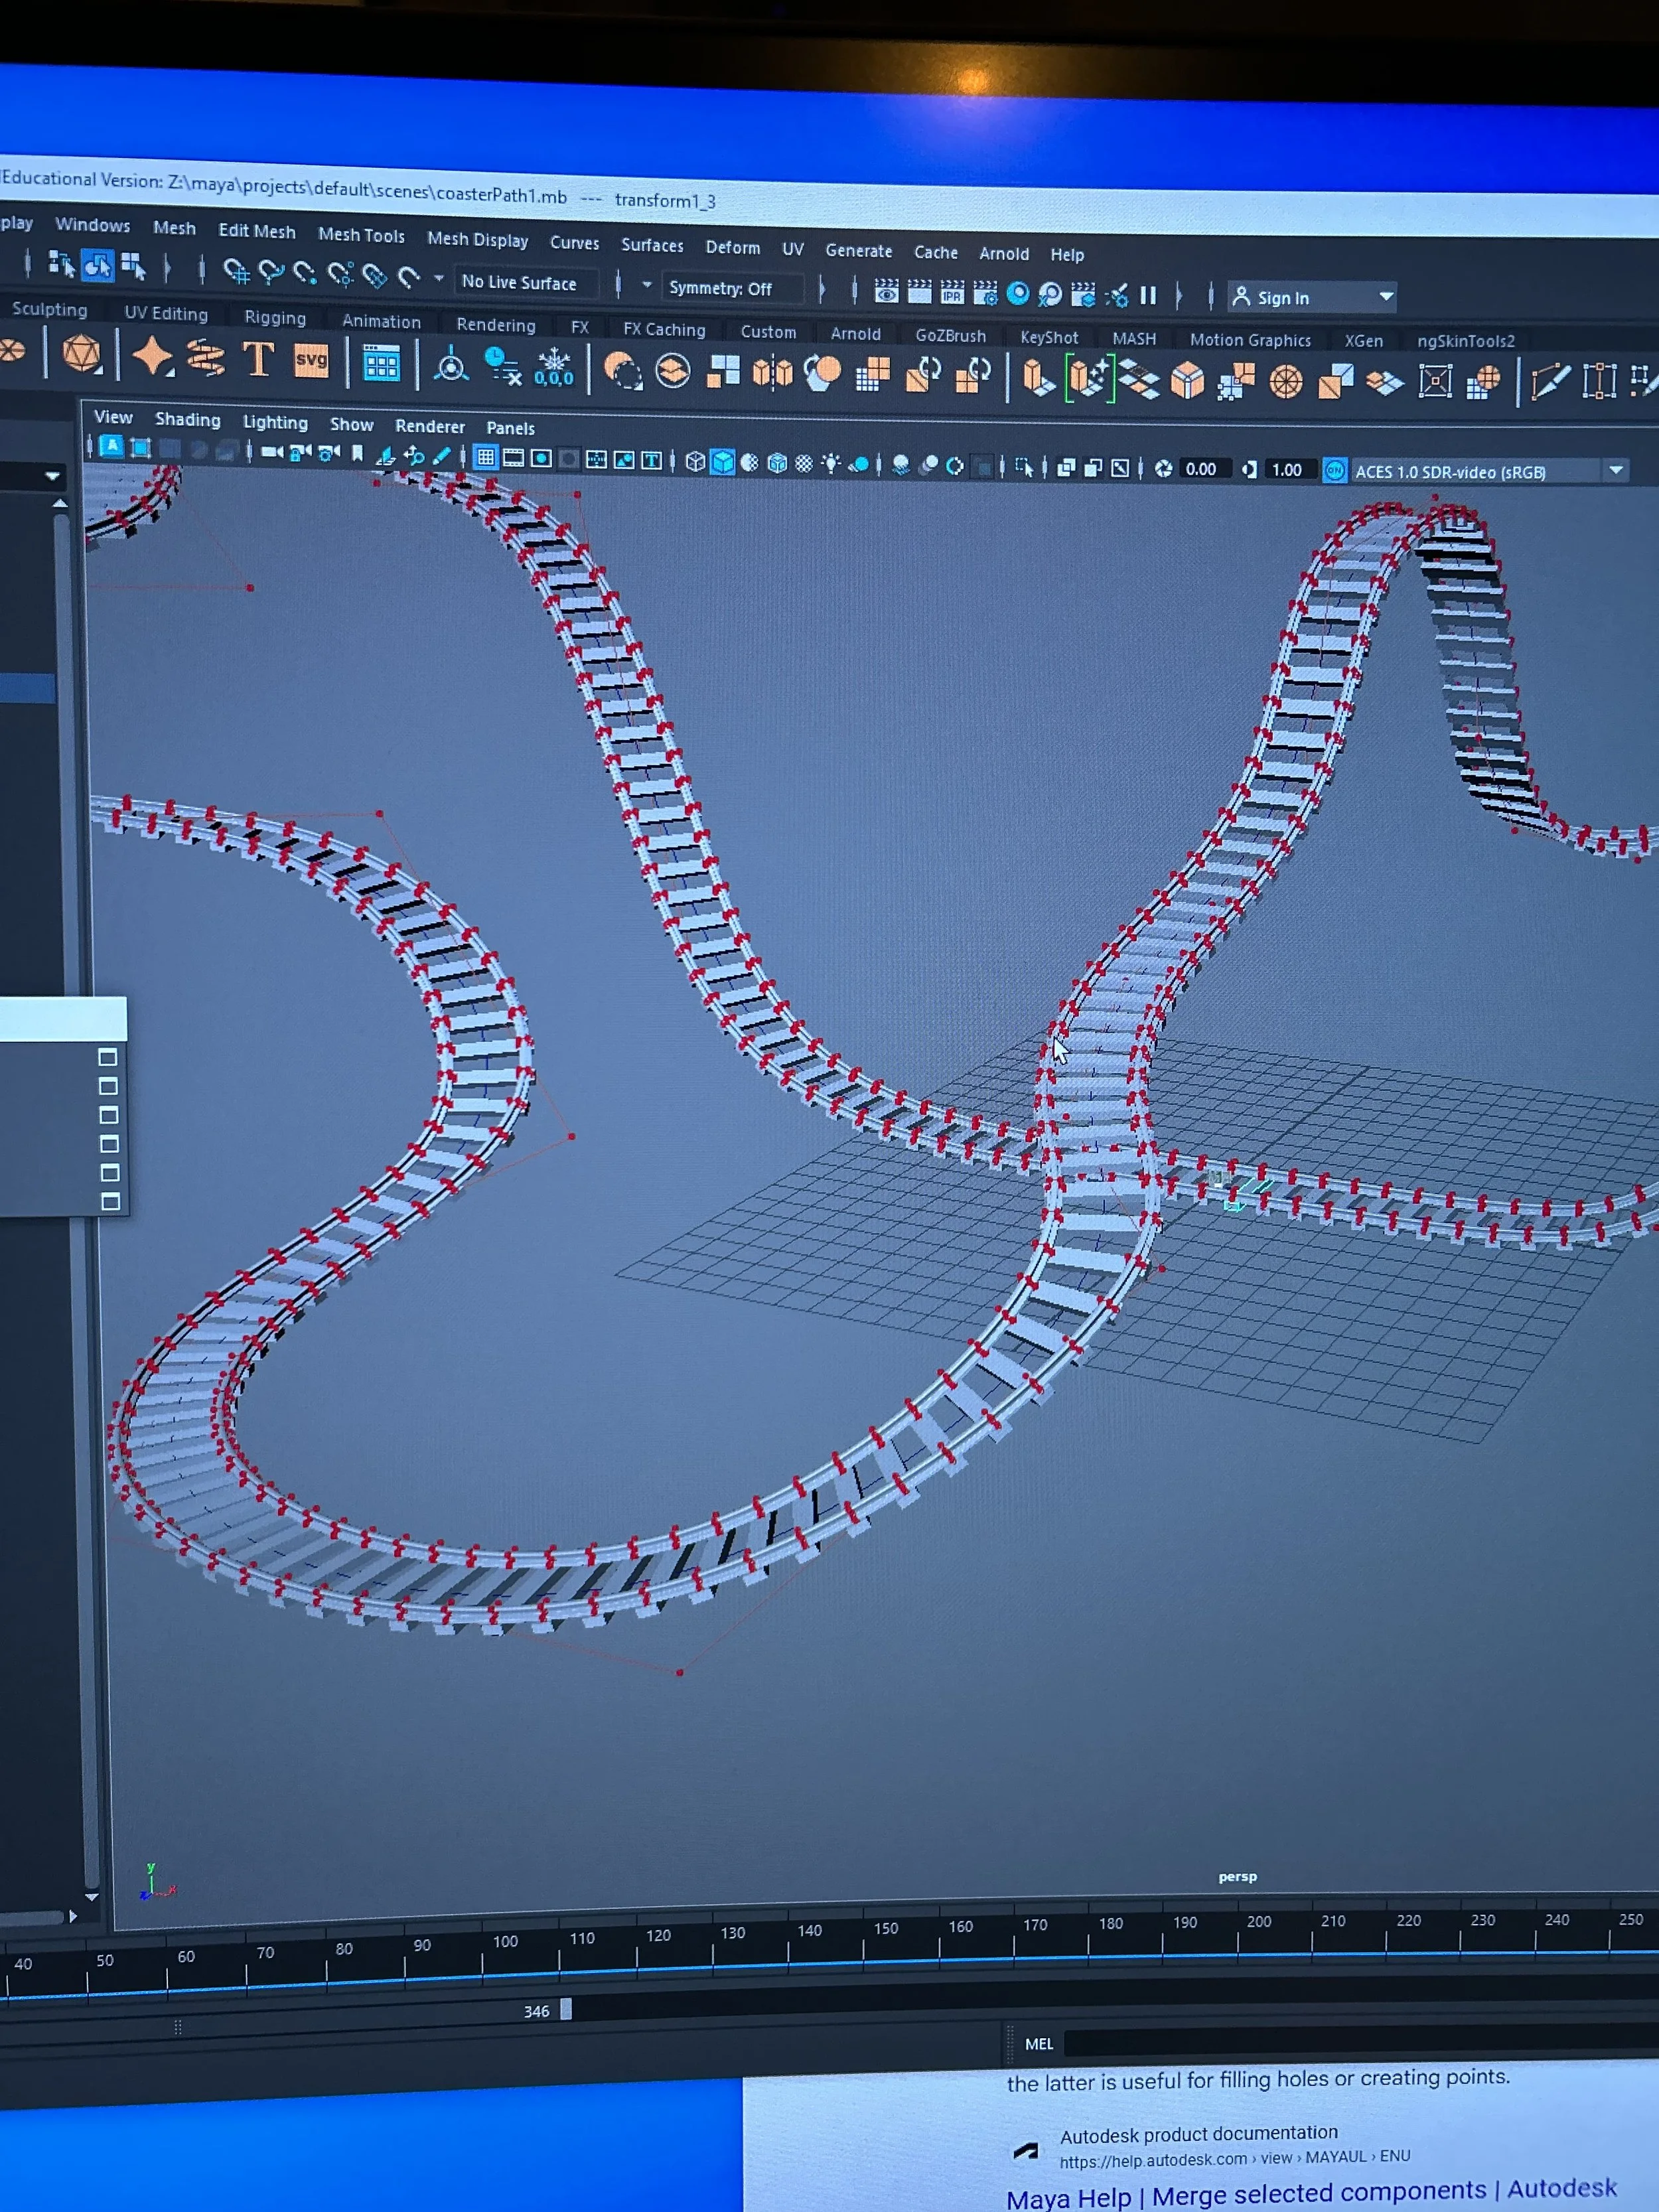Screen dimensions: 1659x2212
Task: Click the Mirror shelf icon
Action: click(772, 374)
